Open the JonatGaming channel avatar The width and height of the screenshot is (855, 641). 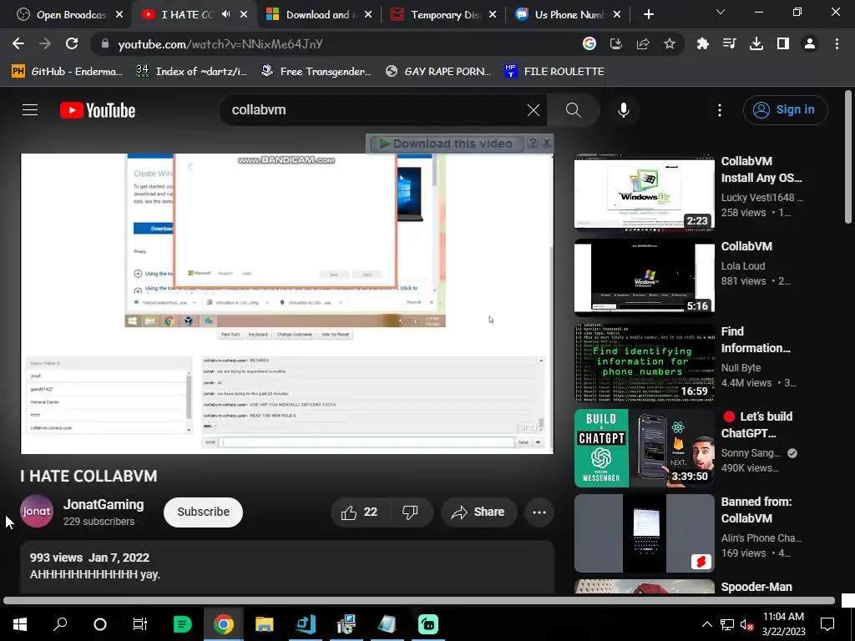tap(37, 512)
